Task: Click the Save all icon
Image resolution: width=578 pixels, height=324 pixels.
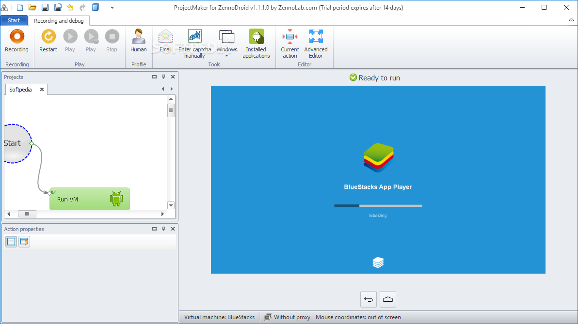Action: 58,7
